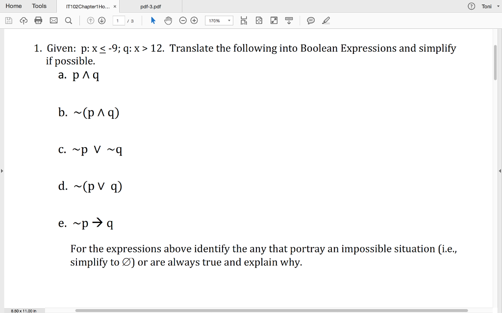
Task: Select the arrow selection tool
Action: pyautogui.click(x=152, y=21)
